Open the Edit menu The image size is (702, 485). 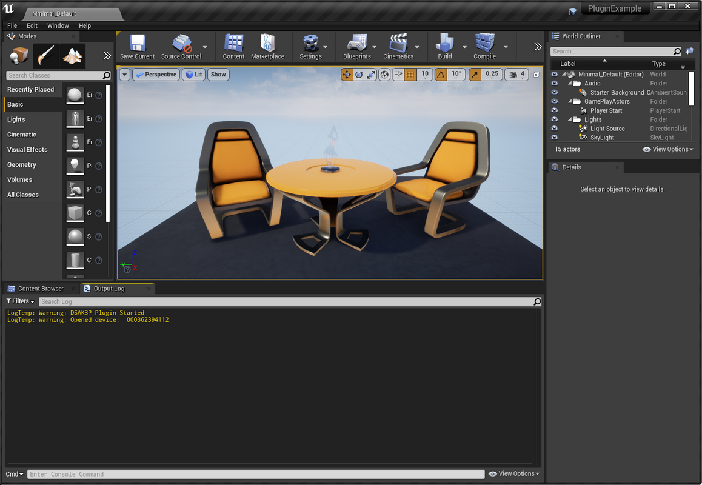pyautogui.click(x=32, y=25)
